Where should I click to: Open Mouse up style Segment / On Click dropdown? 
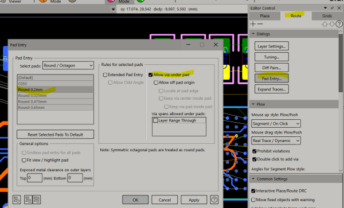[276, 124]
